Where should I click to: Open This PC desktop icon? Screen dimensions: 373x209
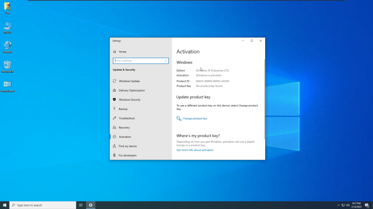click(7, 27)
